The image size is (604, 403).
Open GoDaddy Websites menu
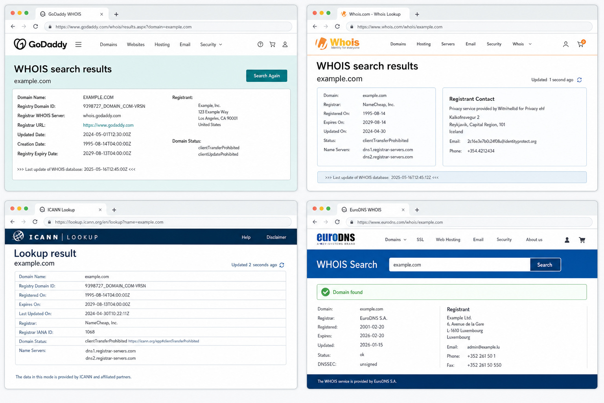[x=136, y=44]
